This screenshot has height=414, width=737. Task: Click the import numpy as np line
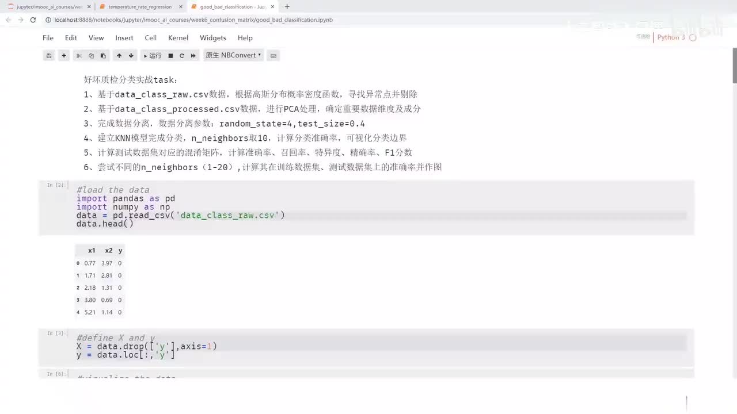coord(123,207)
